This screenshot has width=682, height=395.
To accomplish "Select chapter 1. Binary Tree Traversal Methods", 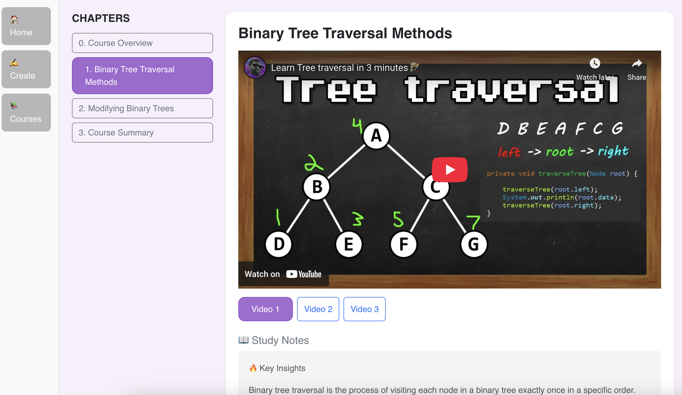I will pyautogui.click(x=142, y=76).
